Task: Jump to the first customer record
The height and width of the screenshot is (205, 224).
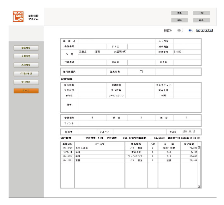Action: coord(198,31)
